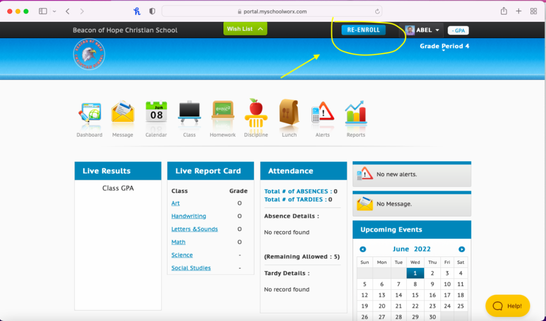Open the Lunch bag icon
The height and width of the screenshot is (321, 546).
point(289,112)
